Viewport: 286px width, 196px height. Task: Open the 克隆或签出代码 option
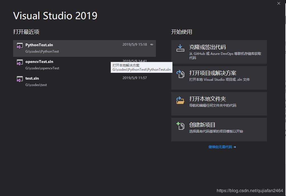click(x=219, y=52)
